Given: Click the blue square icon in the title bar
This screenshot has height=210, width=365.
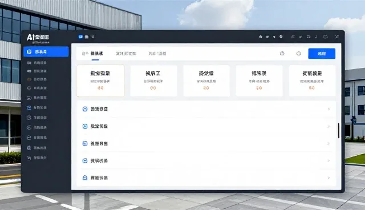Looking at the screenshot, I should point(80,37).
